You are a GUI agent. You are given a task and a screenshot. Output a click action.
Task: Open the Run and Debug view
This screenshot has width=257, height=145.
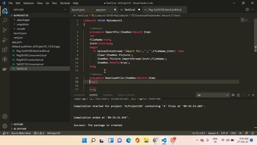tap(5, 40)
